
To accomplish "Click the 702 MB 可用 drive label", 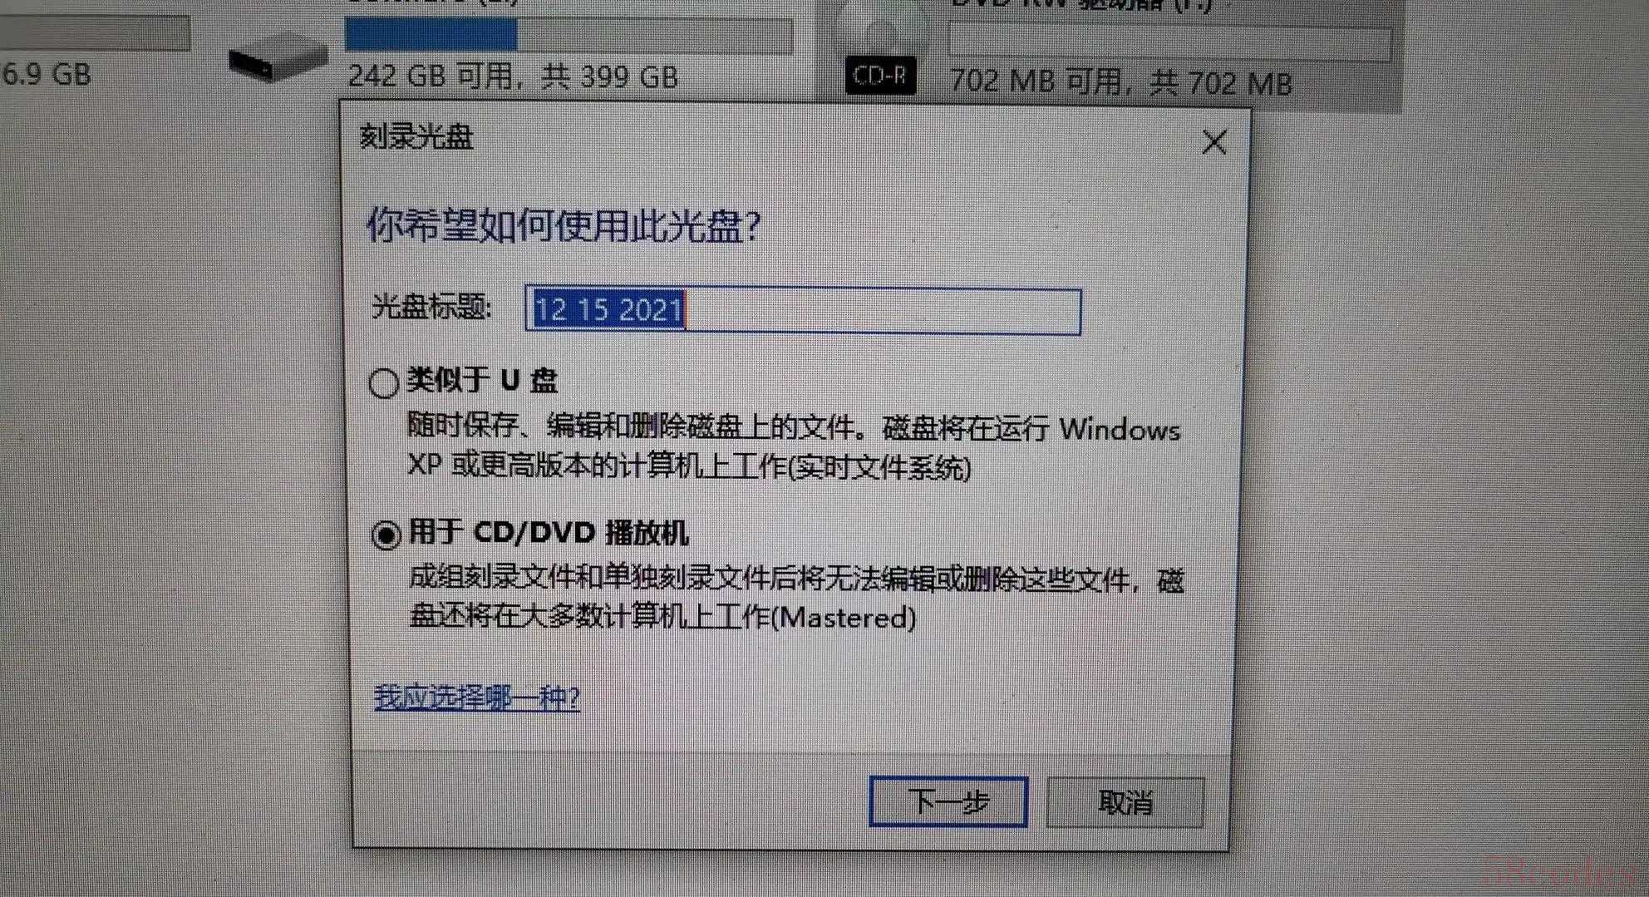I will [x=1120, y=83].
